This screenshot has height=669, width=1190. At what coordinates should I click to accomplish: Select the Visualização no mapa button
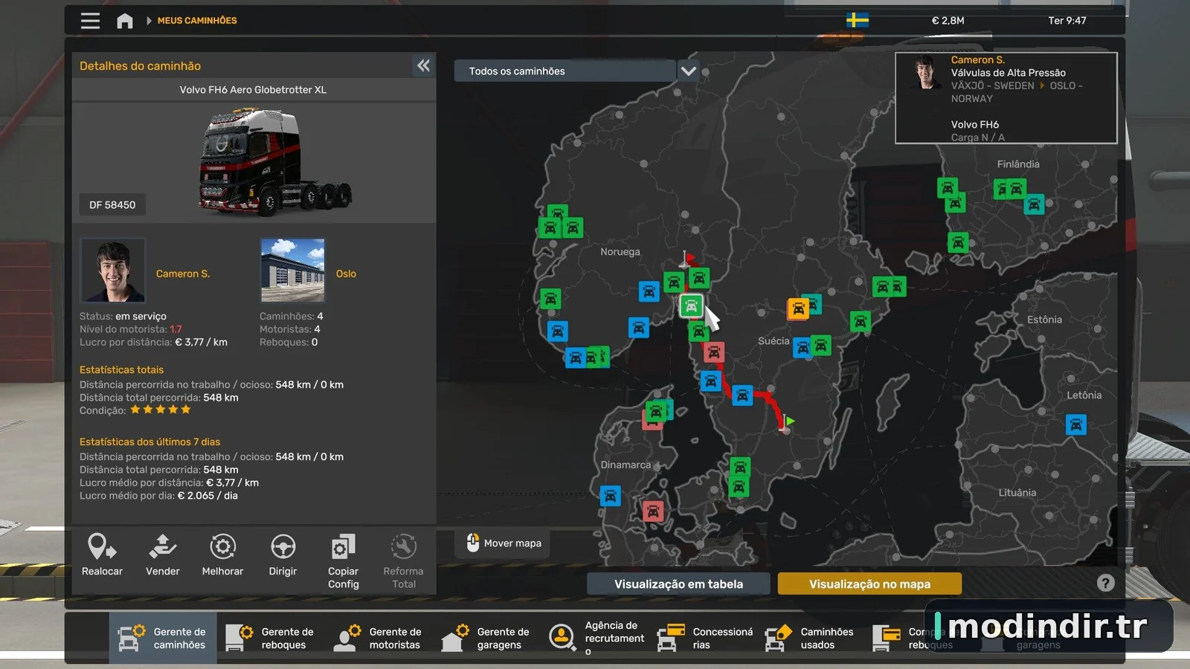pos(869,584)
